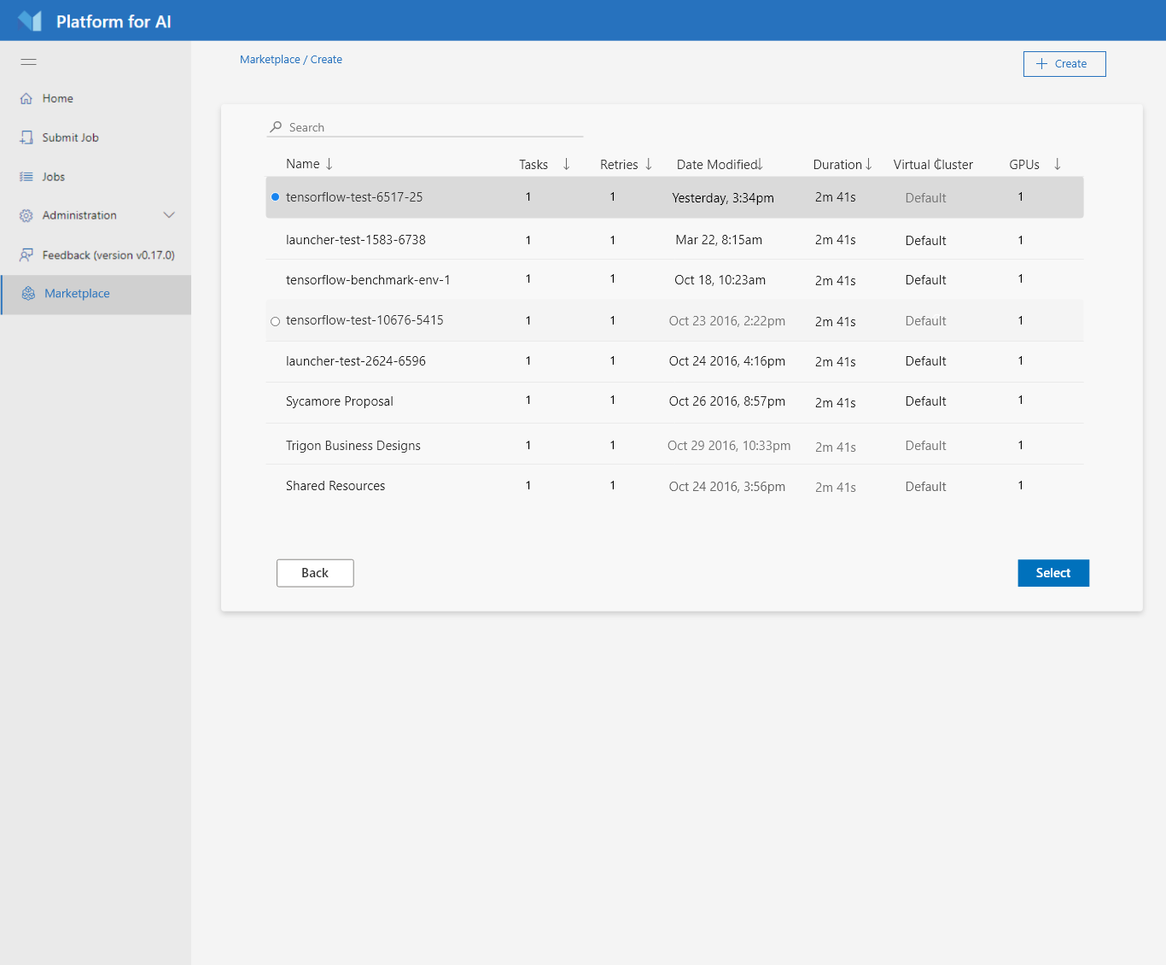The width and height of the screenshot is (1166, 965).
Task: Click tensorflow-test-6517-25 name text
Action: [x=354, y=197]
